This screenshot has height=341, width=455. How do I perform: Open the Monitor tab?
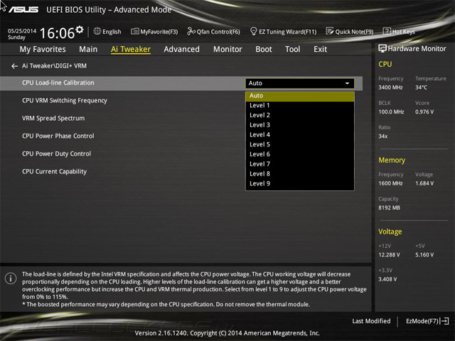pyautogui.click(x=227, y=49)
